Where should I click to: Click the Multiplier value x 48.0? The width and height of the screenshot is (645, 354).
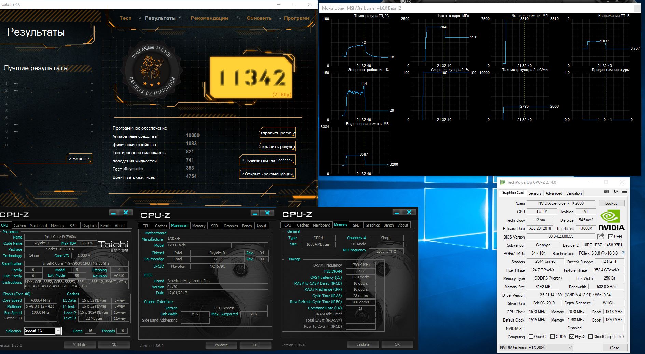click(x=40, y=307)
